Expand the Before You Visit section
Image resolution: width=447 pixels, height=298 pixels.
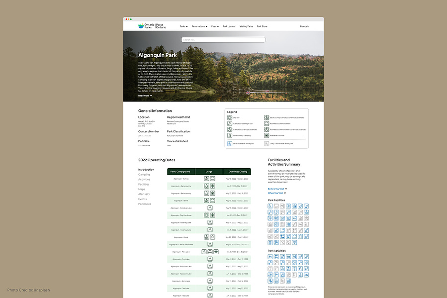point(277,189)
